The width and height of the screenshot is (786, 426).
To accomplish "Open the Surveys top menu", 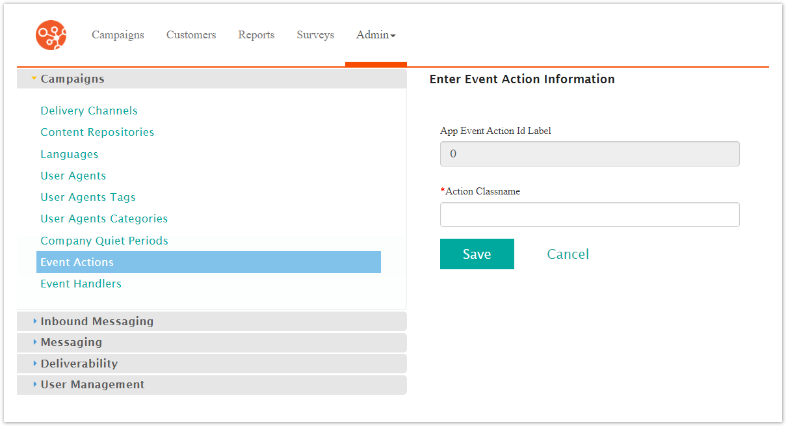I will click(x=315, y=35).
